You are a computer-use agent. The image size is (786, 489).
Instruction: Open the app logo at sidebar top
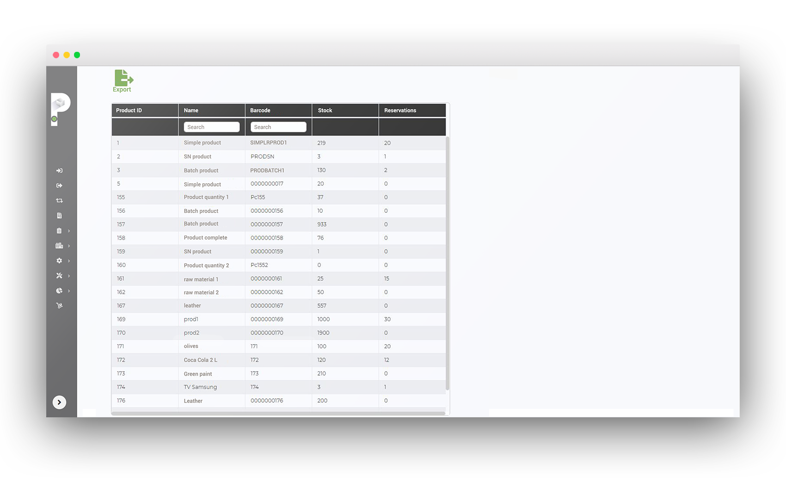pyautogui.click(x=61, y=109)
